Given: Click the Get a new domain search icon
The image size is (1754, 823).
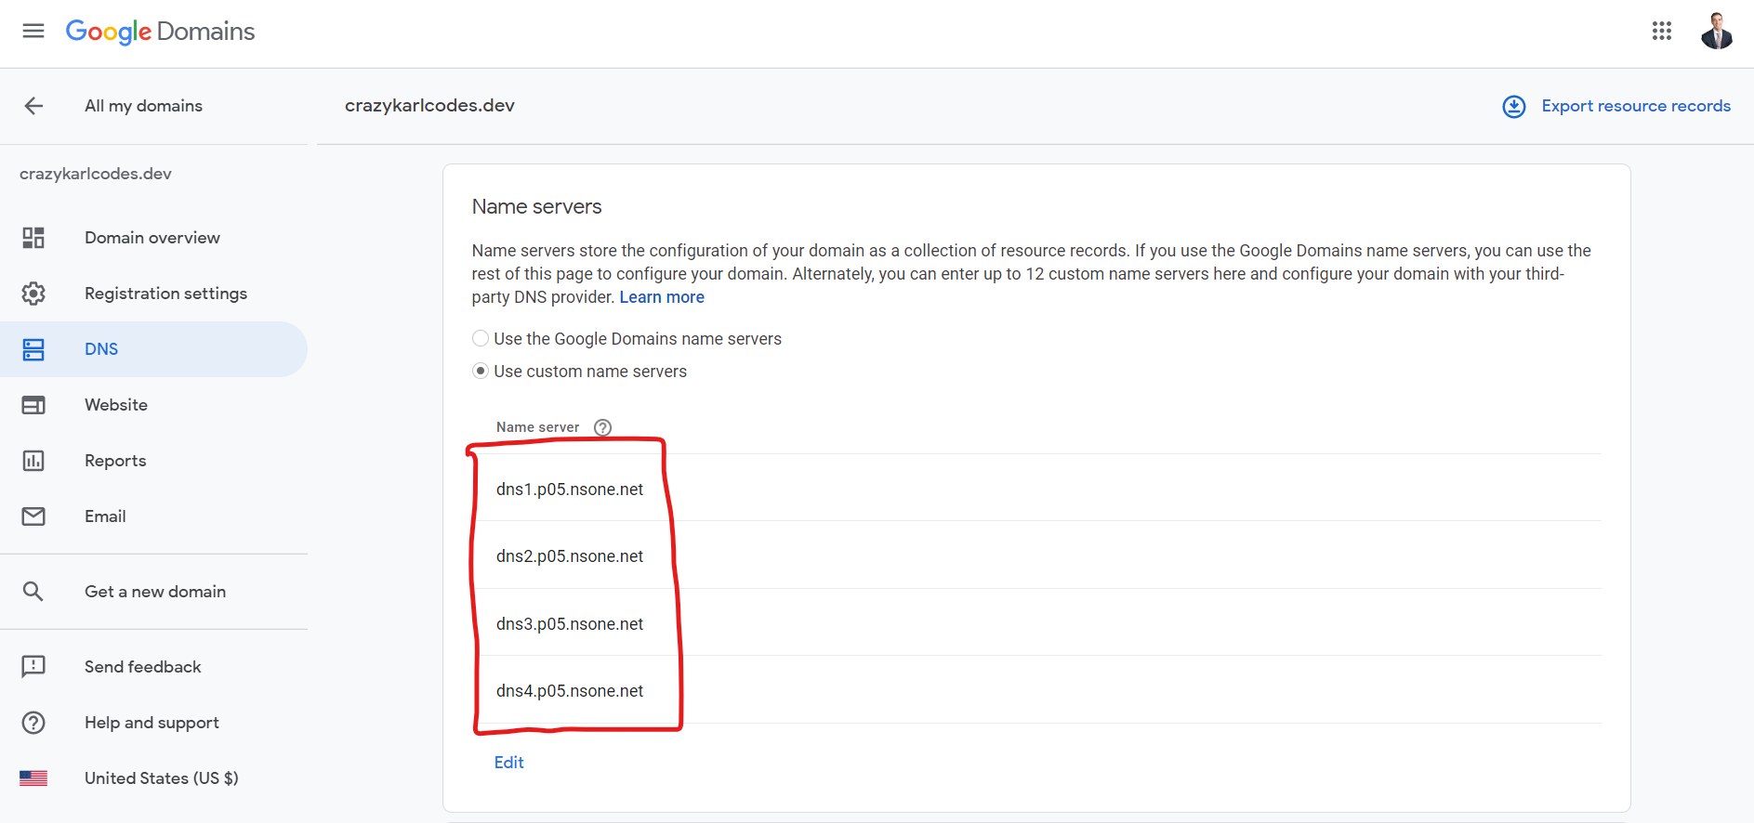Looking at the screenshot, I should click(x=33, y=592).
